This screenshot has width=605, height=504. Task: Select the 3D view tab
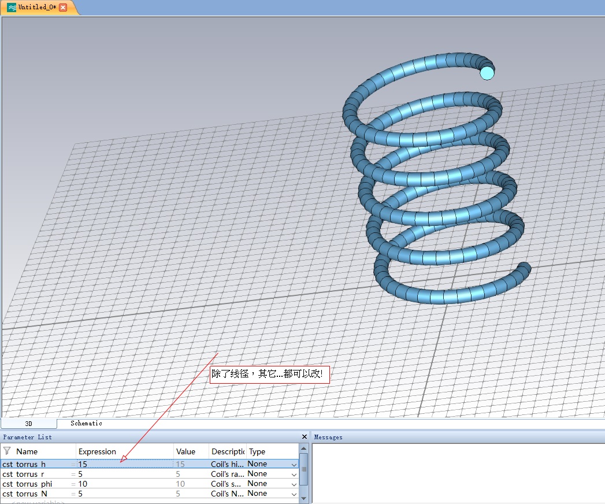28,424
